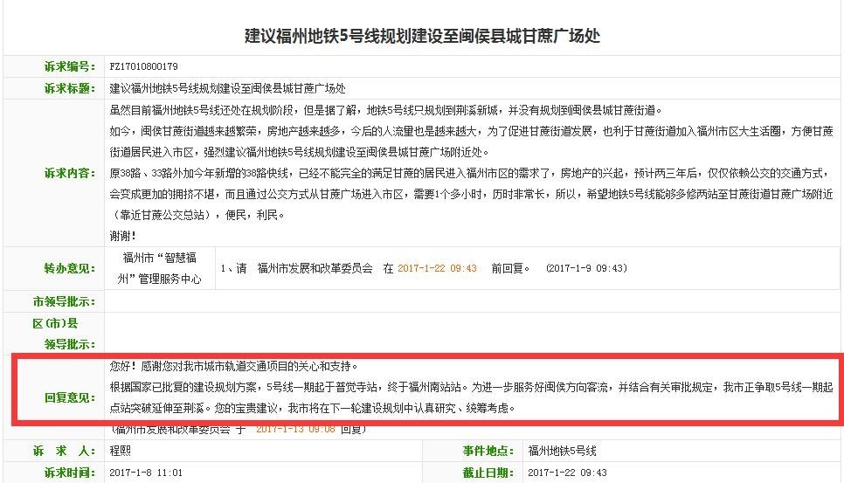
Task: Click the 事件地点 label
Action: (x=488, y=451)
